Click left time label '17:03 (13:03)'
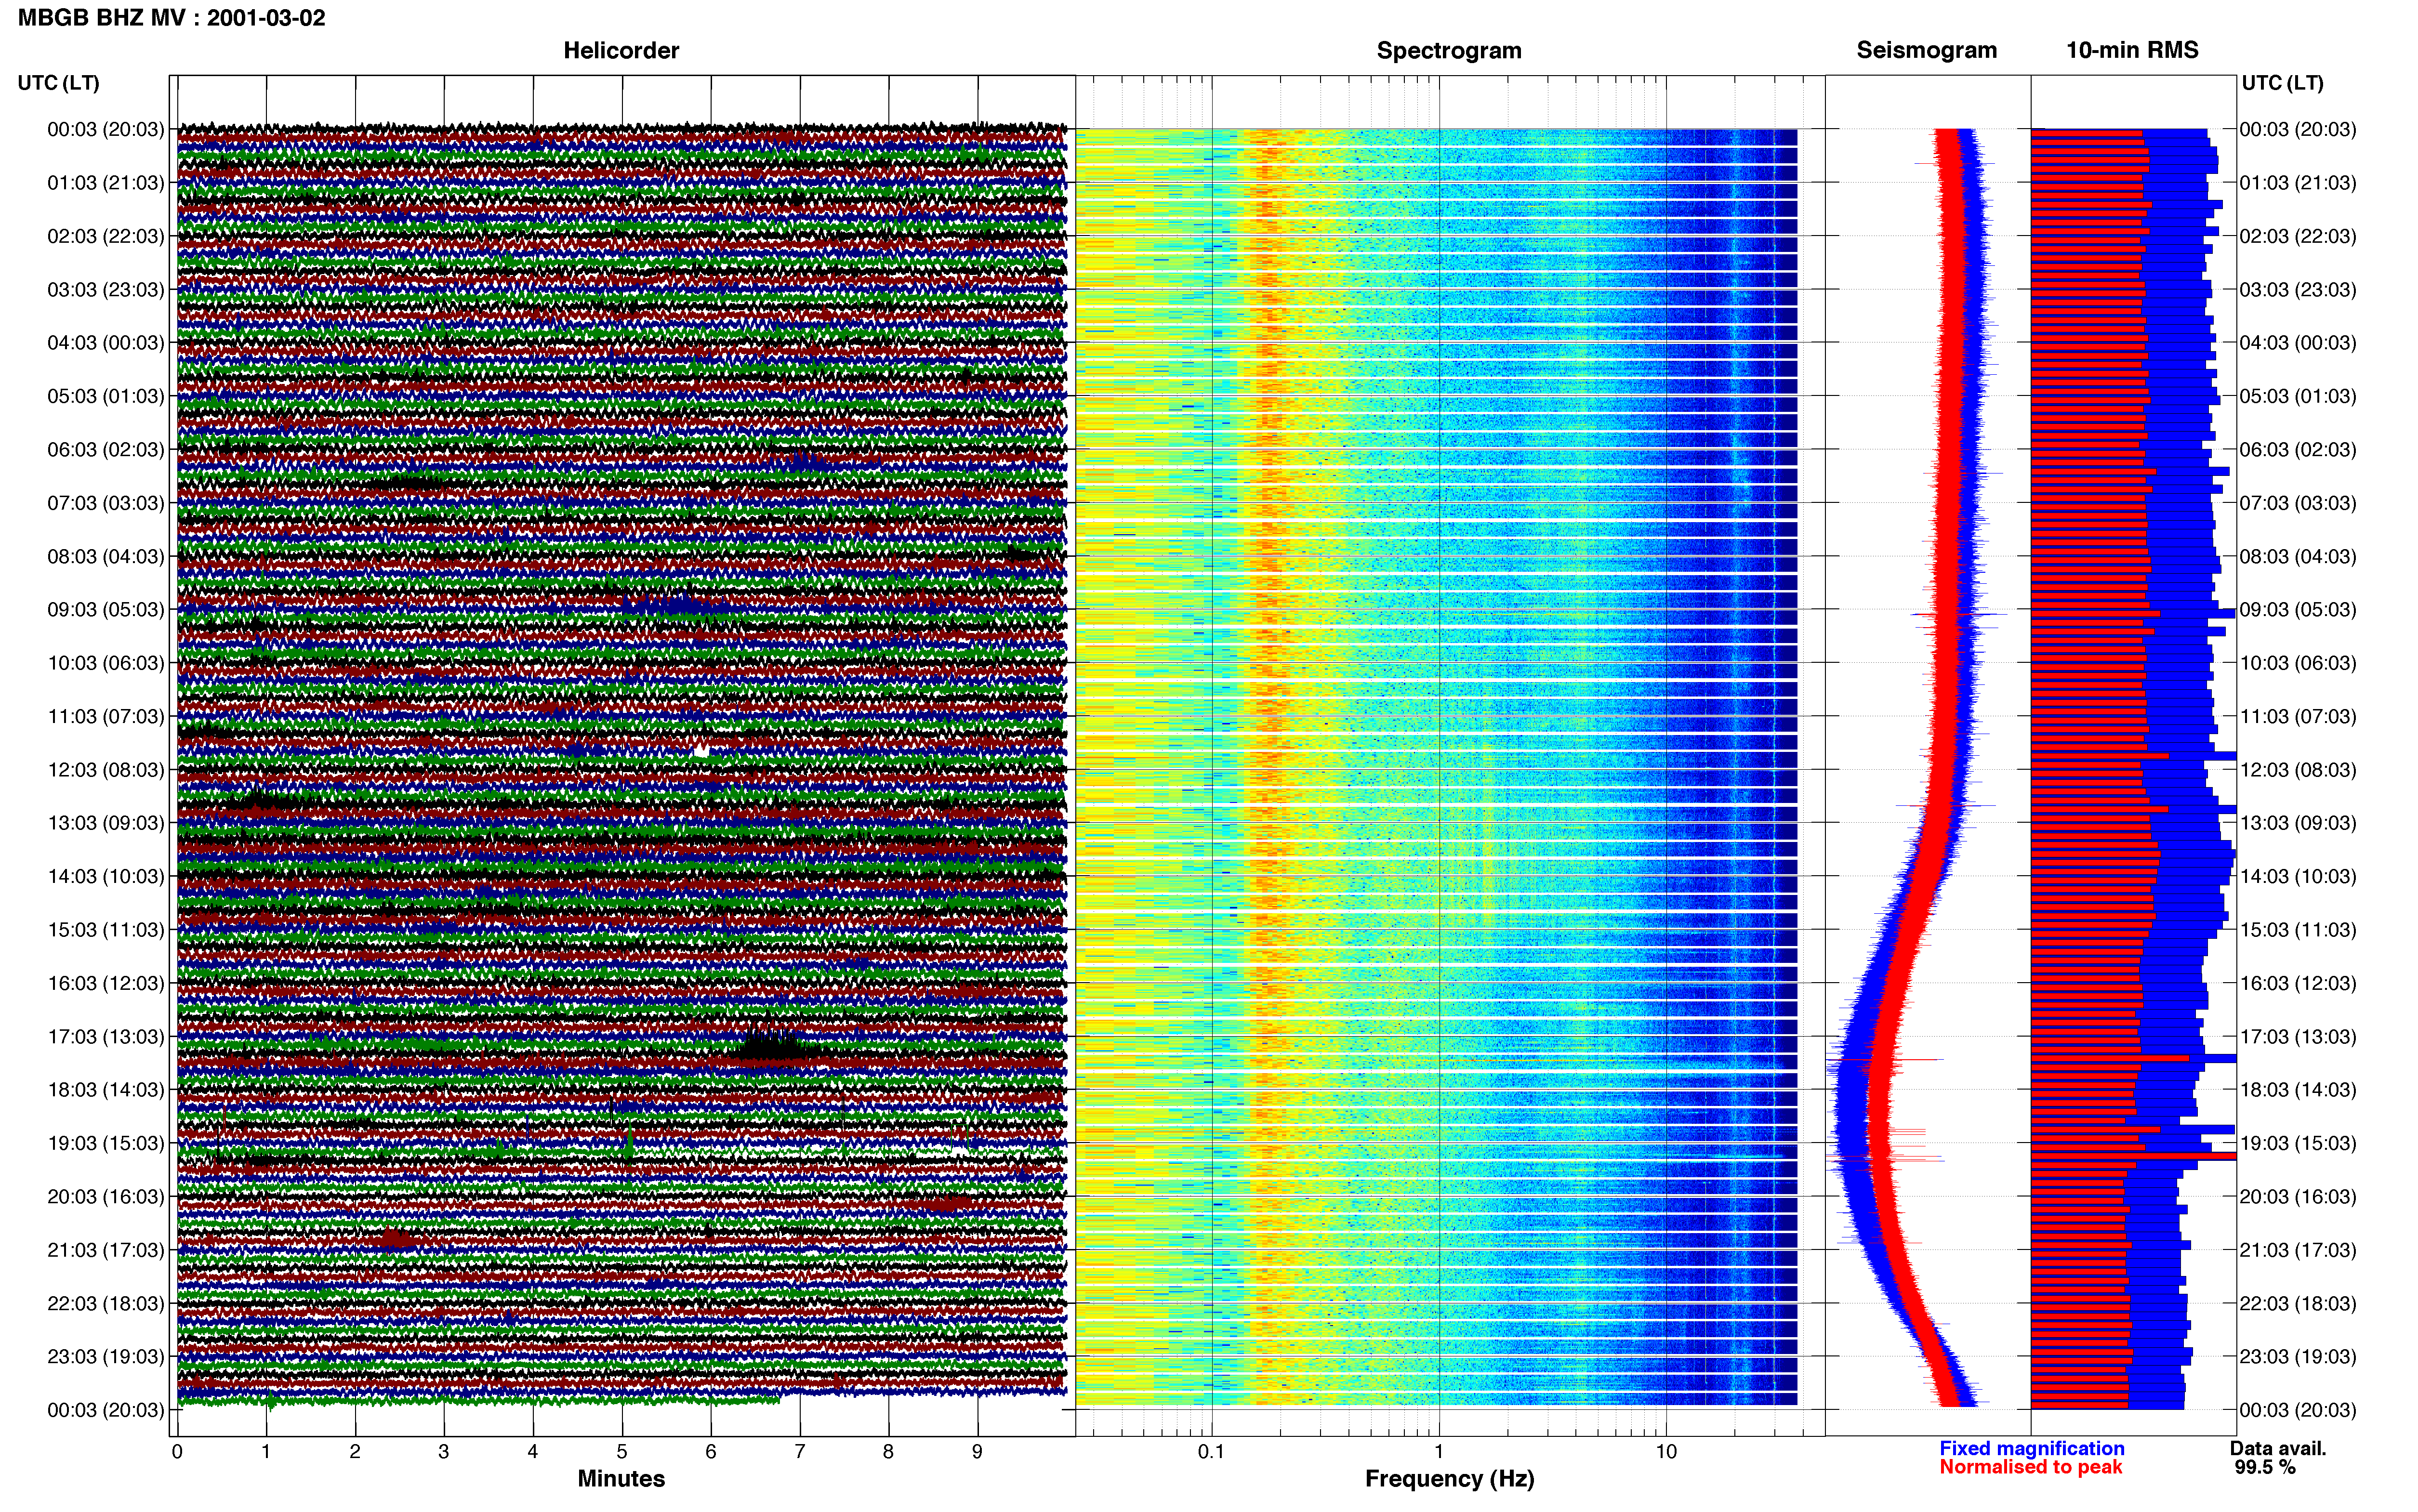 coord(105,1037)
